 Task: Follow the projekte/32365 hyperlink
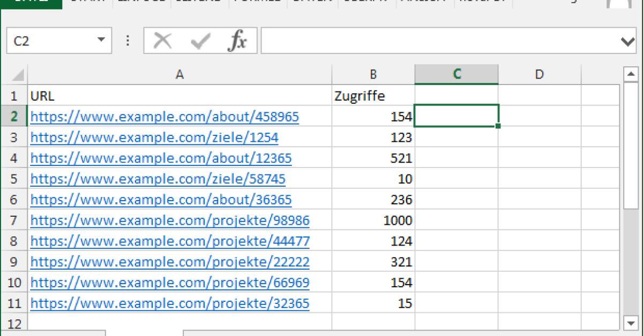point(170,303)
